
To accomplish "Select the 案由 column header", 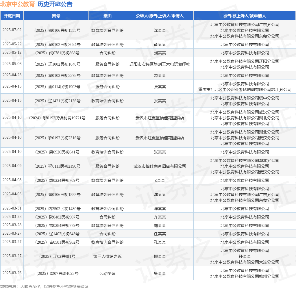I will 108,16.
